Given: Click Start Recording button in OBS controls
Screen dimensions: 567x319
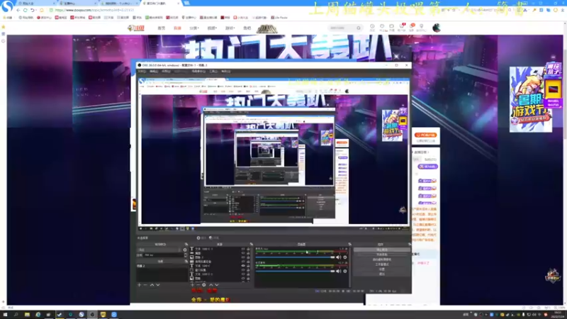Looking at the screenshot, I should [x=382, y=254].
